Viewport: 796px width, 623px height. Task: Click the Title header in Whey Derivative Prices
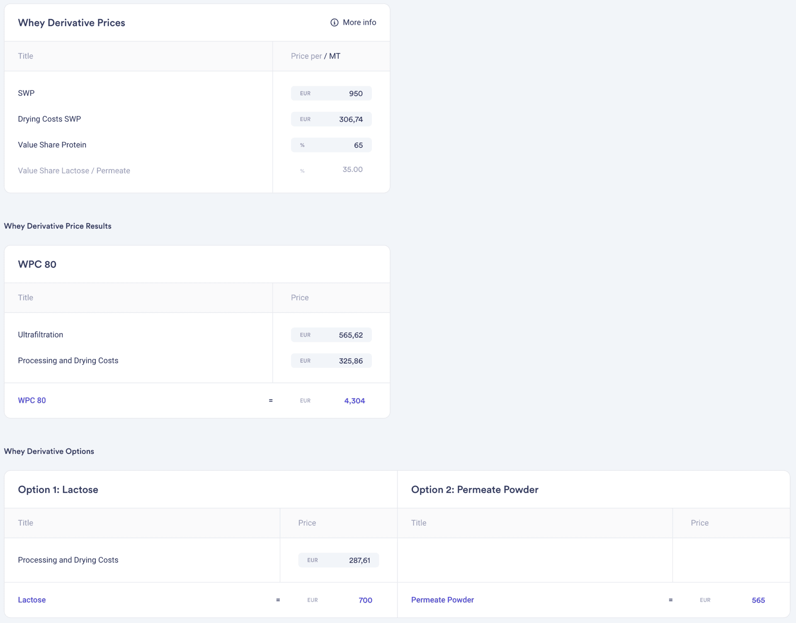pyautogui.click(x=26, y=56)
